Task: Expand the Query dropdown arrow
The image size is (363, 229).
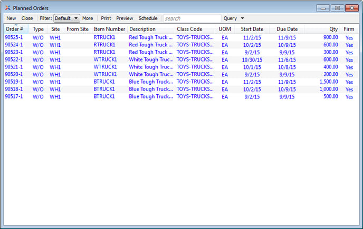Action: coord(242,18)
